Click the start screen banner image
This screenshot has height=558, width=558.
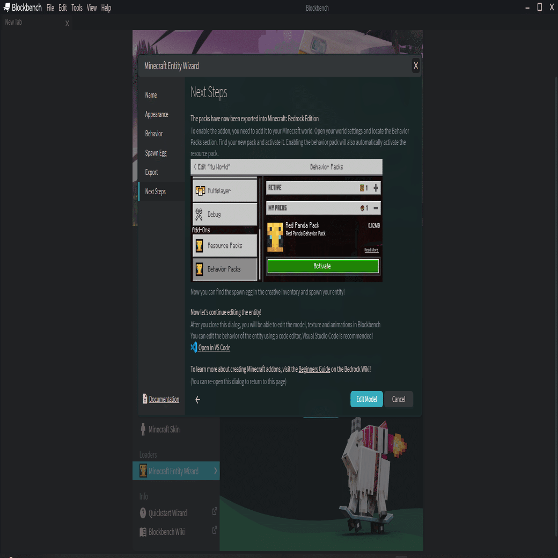point(277,42)
